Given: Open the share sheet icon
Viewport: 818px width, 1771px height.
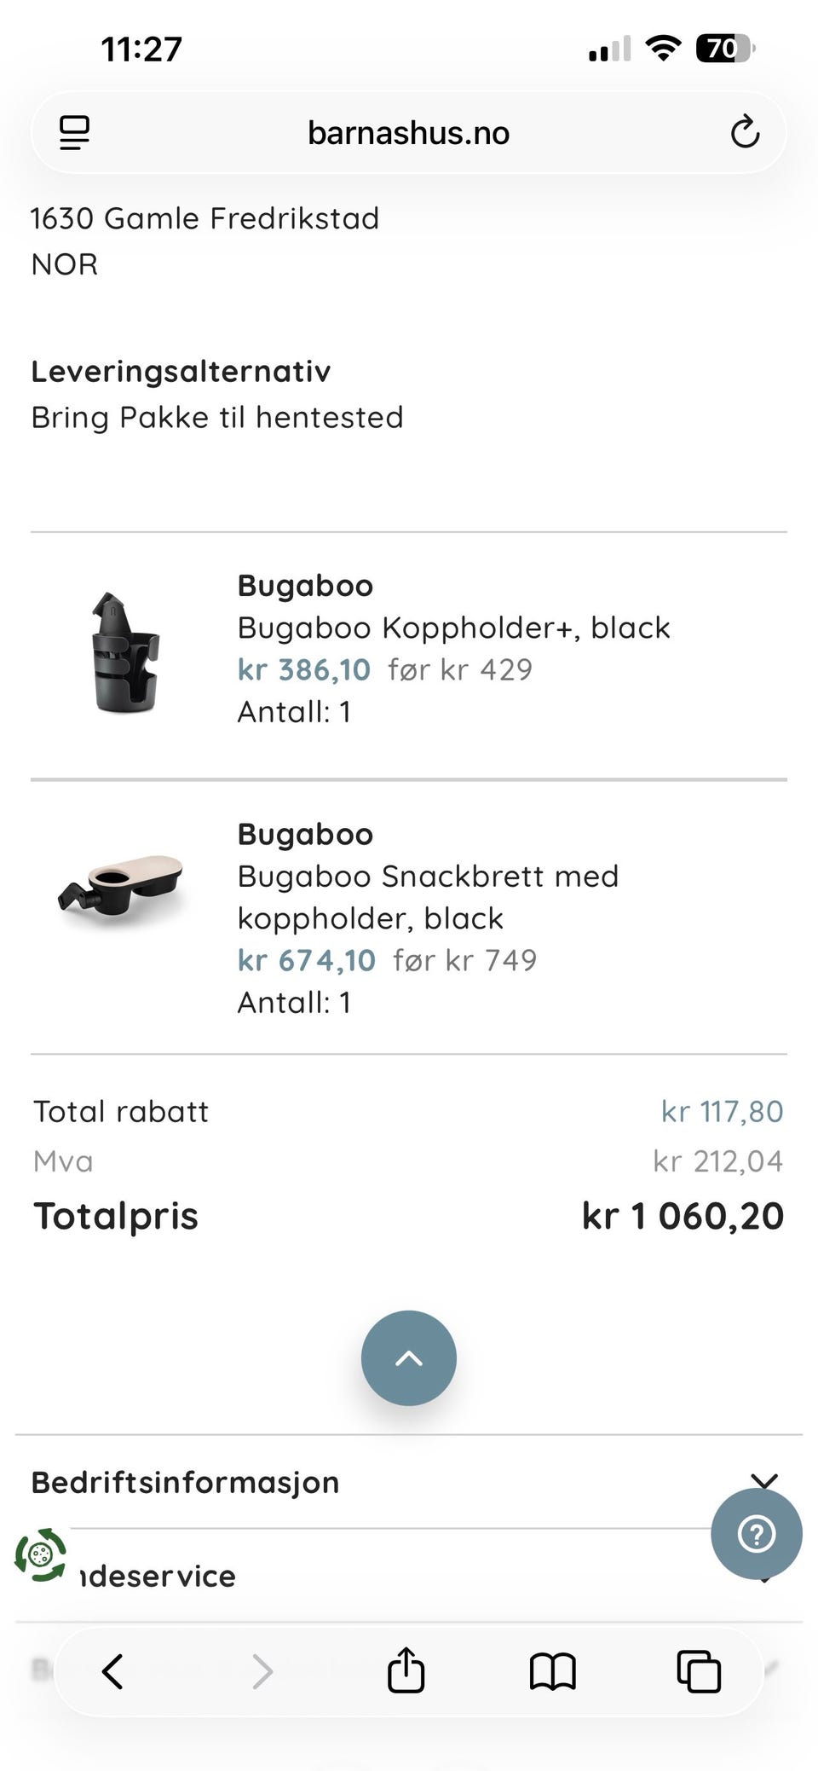Looking at the screenshot, I should [406, 1670].
